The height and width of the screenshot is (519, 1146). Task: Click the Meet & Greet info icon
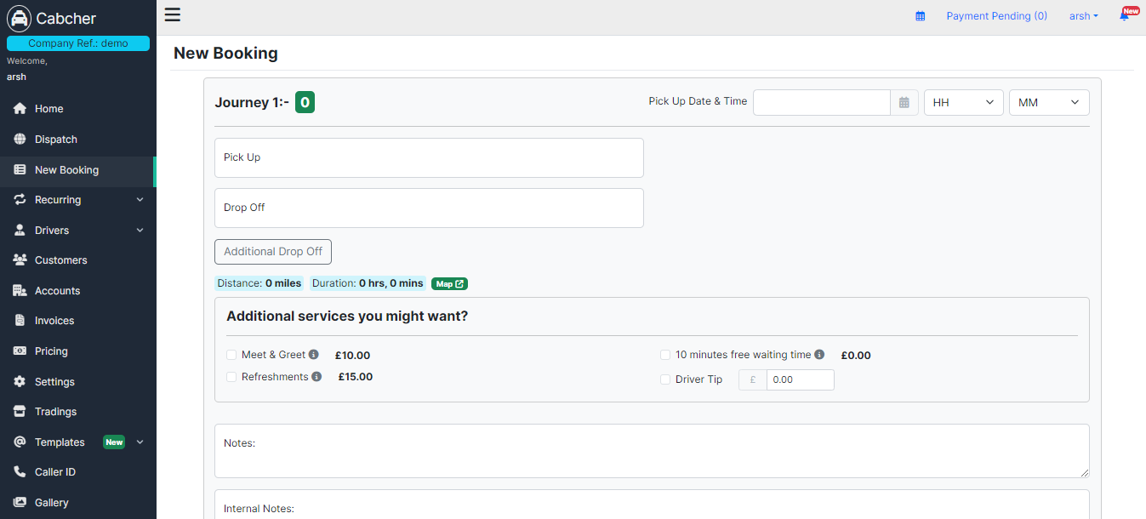tap(314, 355)
